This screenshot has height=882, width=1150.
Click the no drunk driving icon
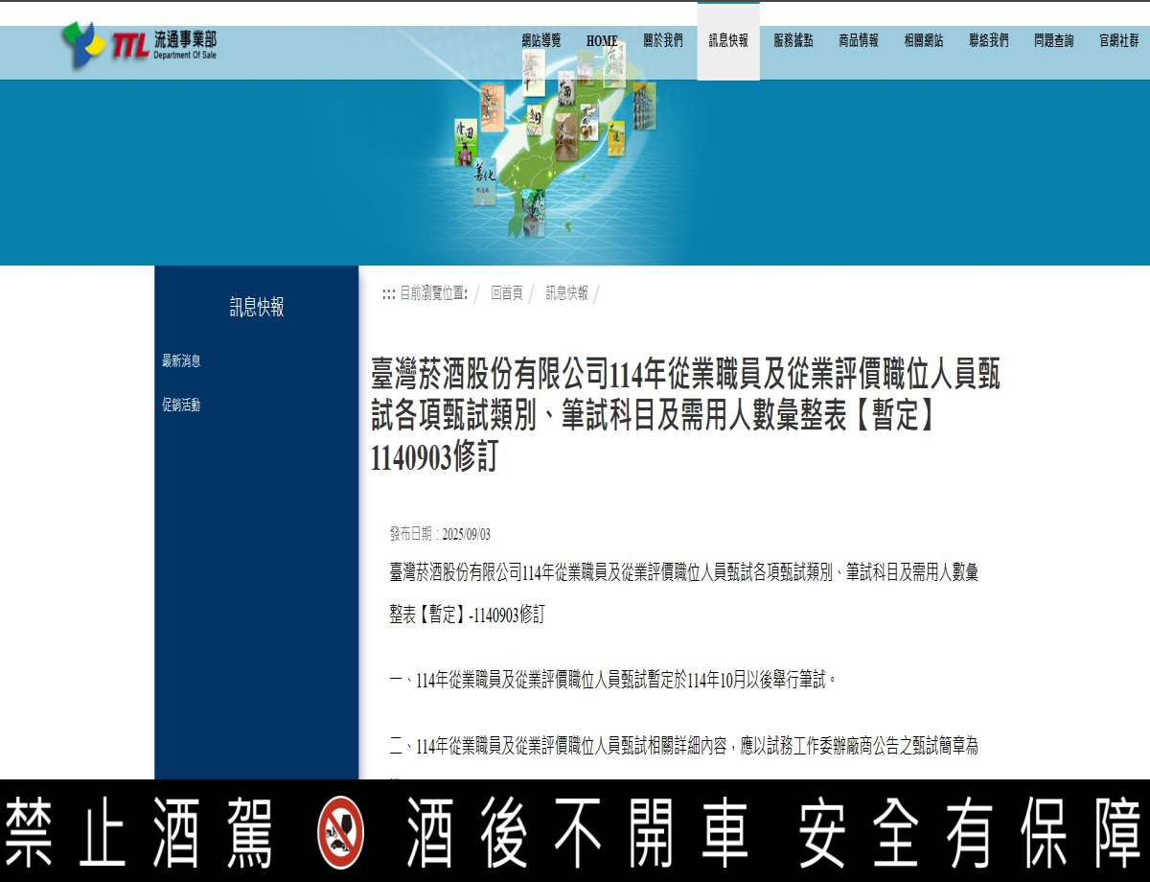click(x=340, y=832)
